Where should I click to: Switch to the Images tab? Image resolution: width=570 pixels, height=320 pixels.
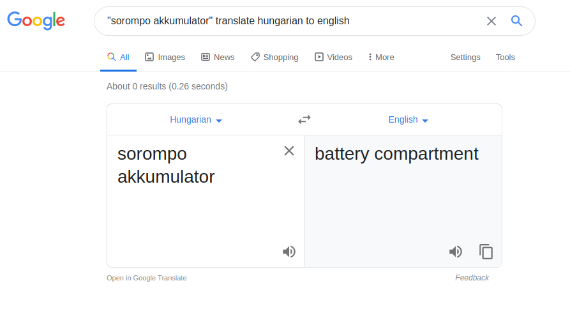point(165,57)
